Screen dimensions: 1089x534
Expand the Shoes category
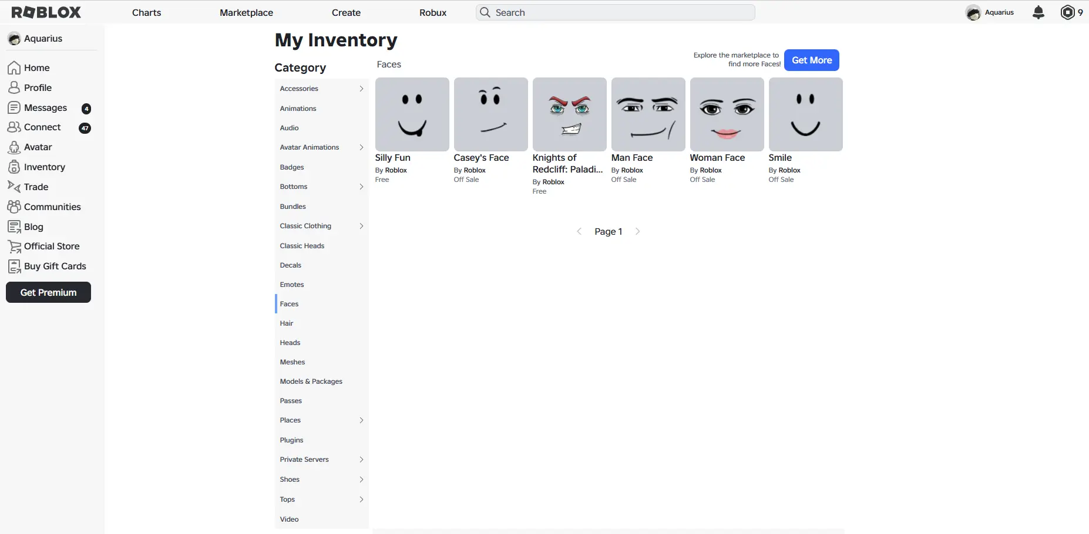tap(361, 479)
